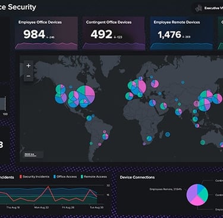Screen dimensions: 223x218
Task: Zoom out the map with minus button
Action: tap(29, 76)
